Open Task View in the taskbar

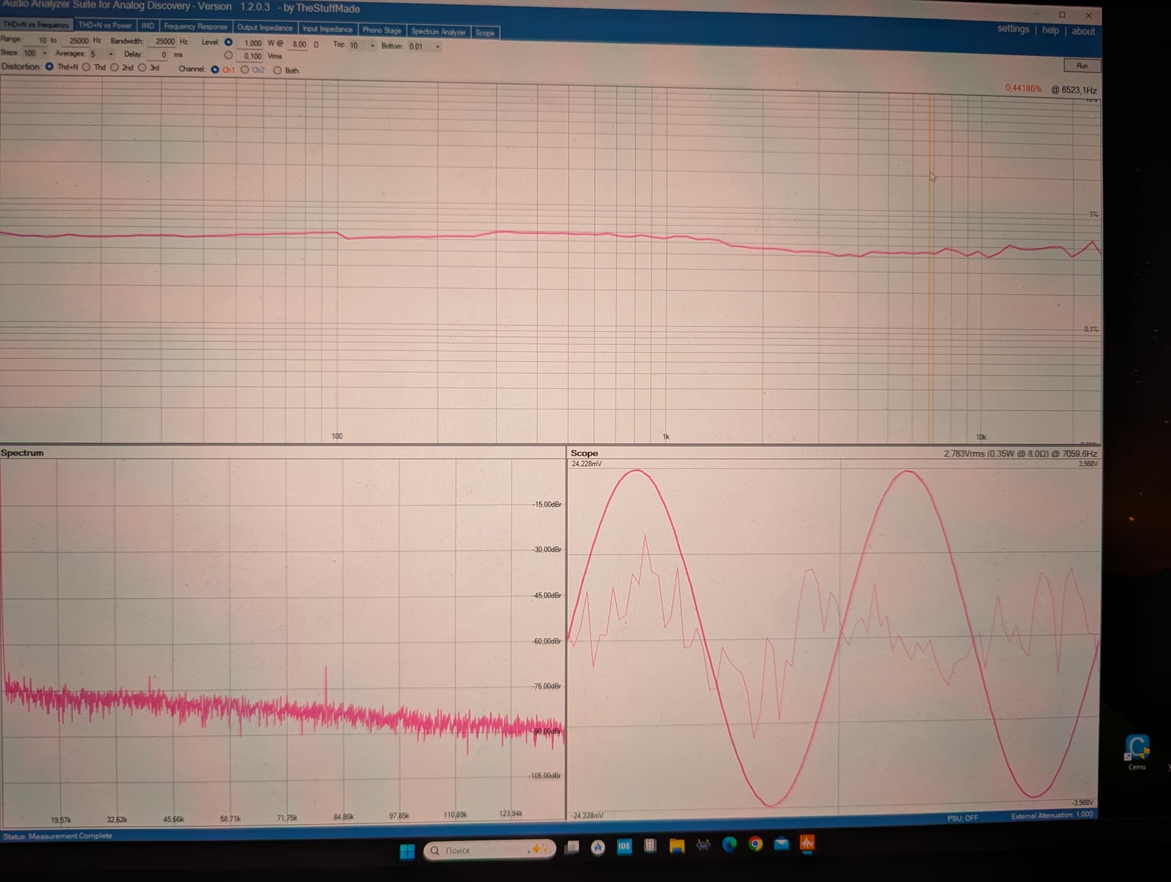571,847
